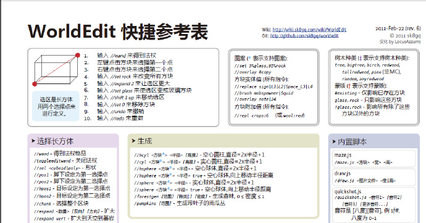Click the section heading "生成"

click(x=144, y=141)
